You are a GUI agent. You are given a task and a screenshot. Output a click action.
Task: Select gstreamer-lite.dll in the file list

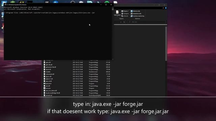[x=51, y=67]
